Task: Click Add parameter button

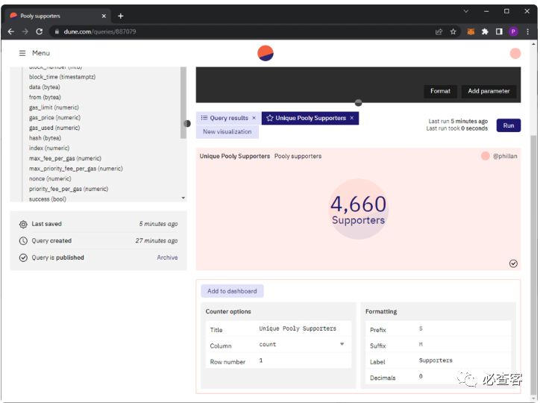Action: point(489,91)
